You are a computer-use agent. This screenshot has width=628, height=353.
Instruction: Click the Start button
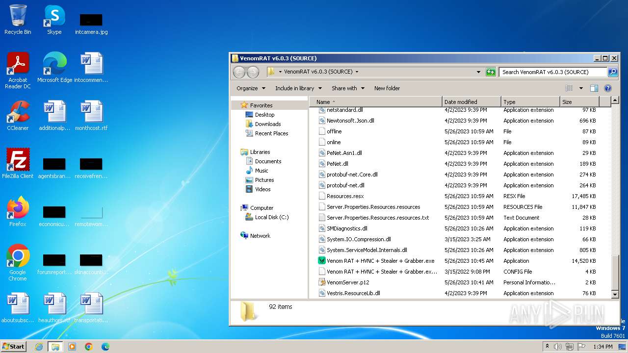pos(13,347)
